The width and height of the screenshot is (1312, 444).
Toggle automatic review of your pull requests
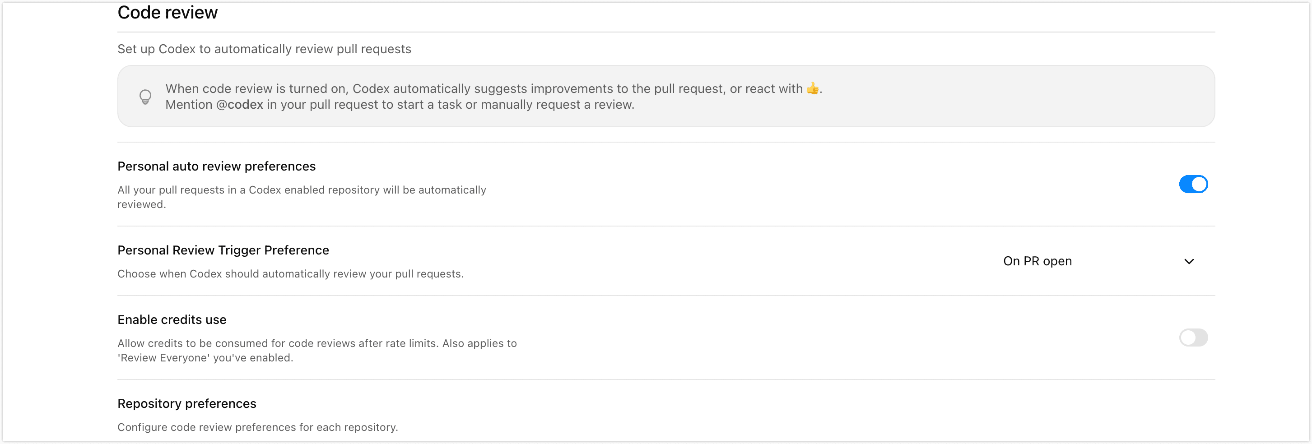(x=1193, y=184)
